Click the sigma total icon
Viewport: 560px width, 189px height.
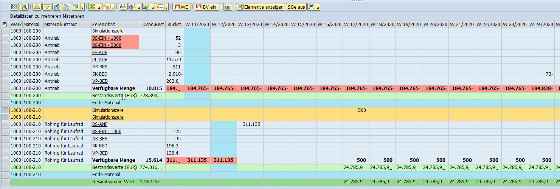pos(92,7)
